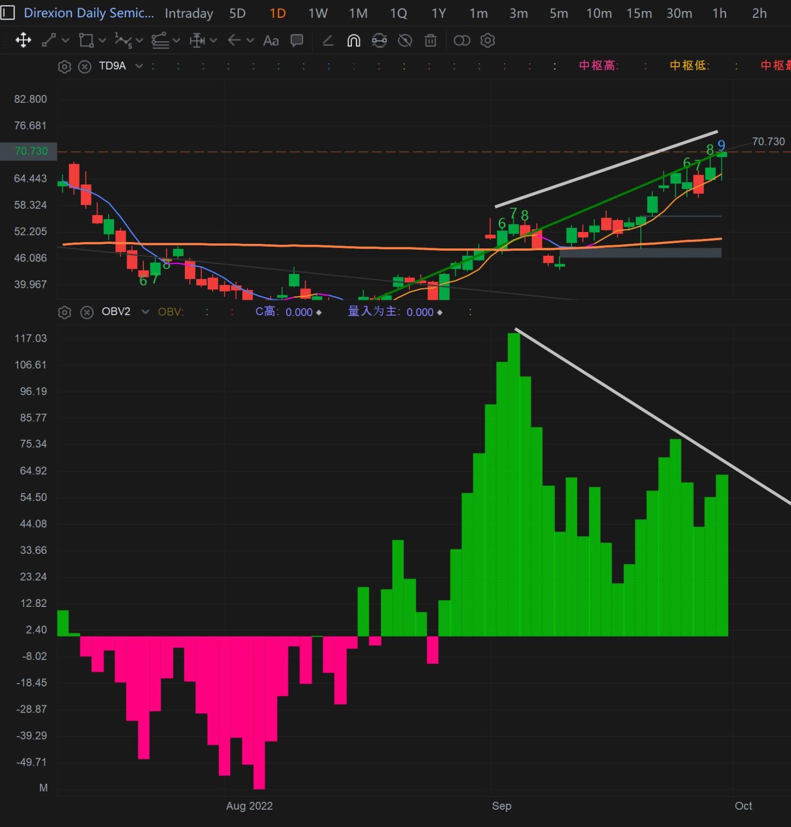Select the rectangle shape tool
Screen dimensions: 791x827
[x=86, y=40]
